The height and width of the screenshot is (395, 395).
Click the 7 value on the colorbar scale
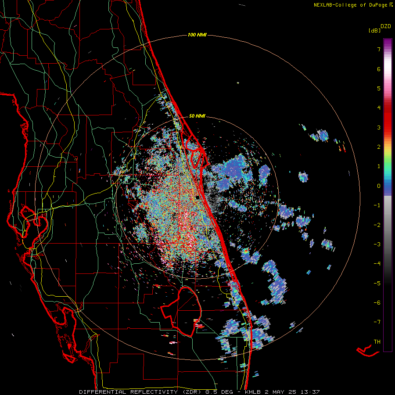[x=379, y=49]
